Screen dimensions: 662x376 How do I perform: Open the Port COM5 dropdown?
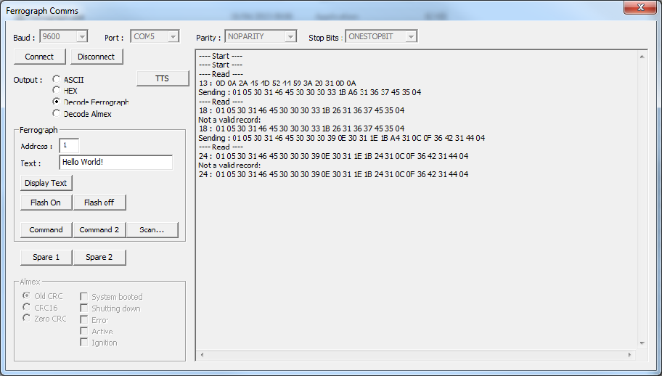[x=173, y=37]
